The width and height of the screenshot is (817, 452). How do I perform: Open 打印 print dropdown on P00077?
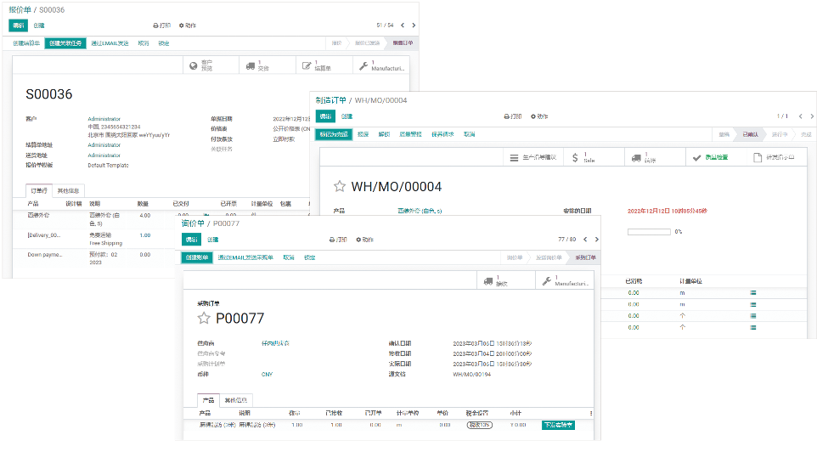(340, 240)
